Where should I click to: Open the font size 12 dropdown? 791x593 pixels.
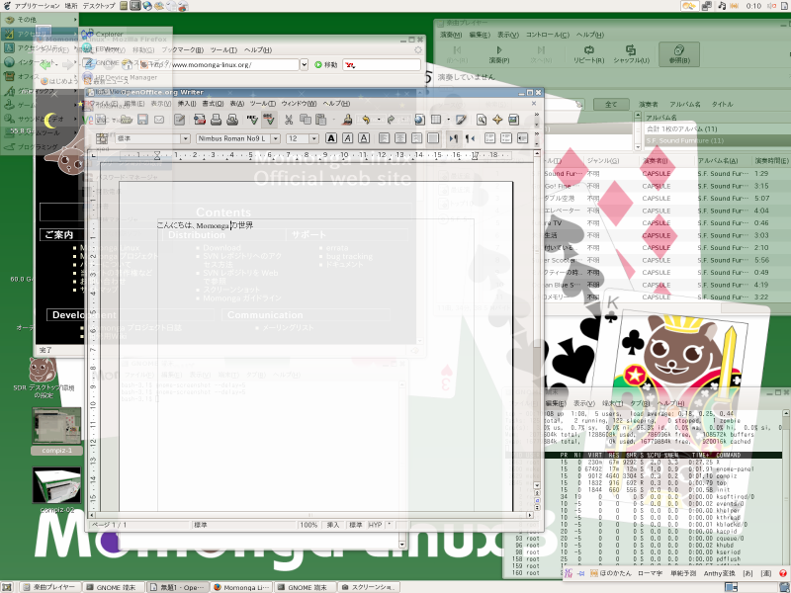(313, 138)
